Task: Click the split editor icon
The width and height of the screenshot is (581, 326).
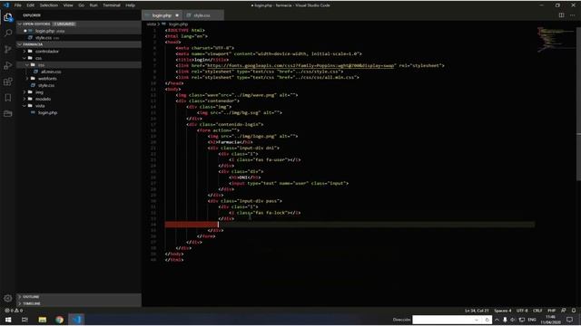Action: 561,15
